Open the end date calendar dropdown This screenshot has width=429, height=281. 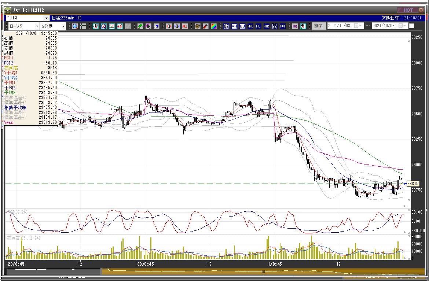click(403, 26)
